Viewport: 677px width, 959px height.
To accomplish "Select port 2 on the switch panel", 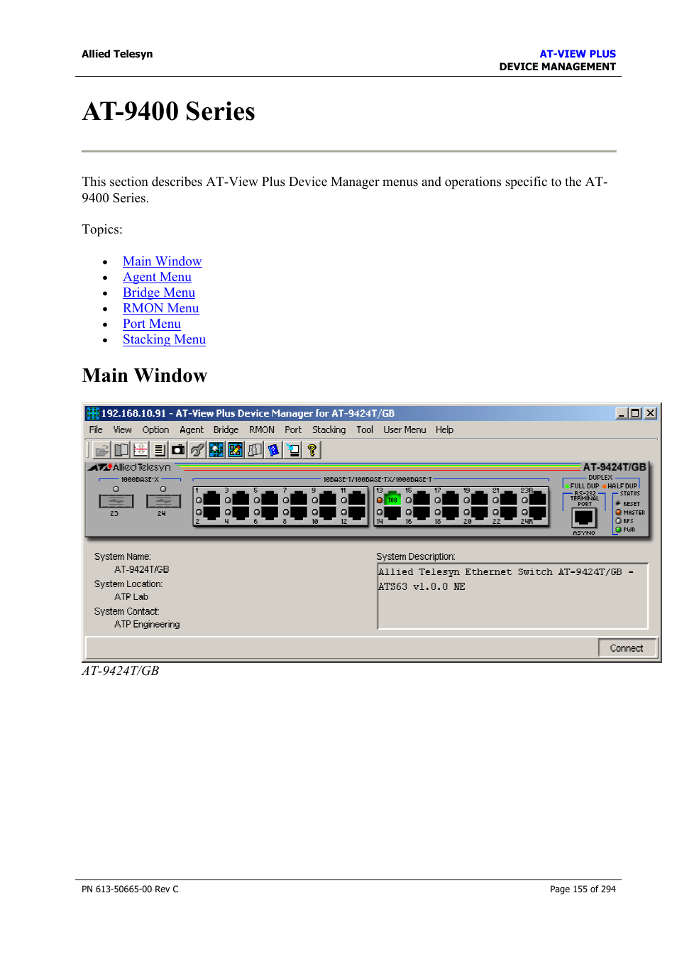I will [211, 513].
